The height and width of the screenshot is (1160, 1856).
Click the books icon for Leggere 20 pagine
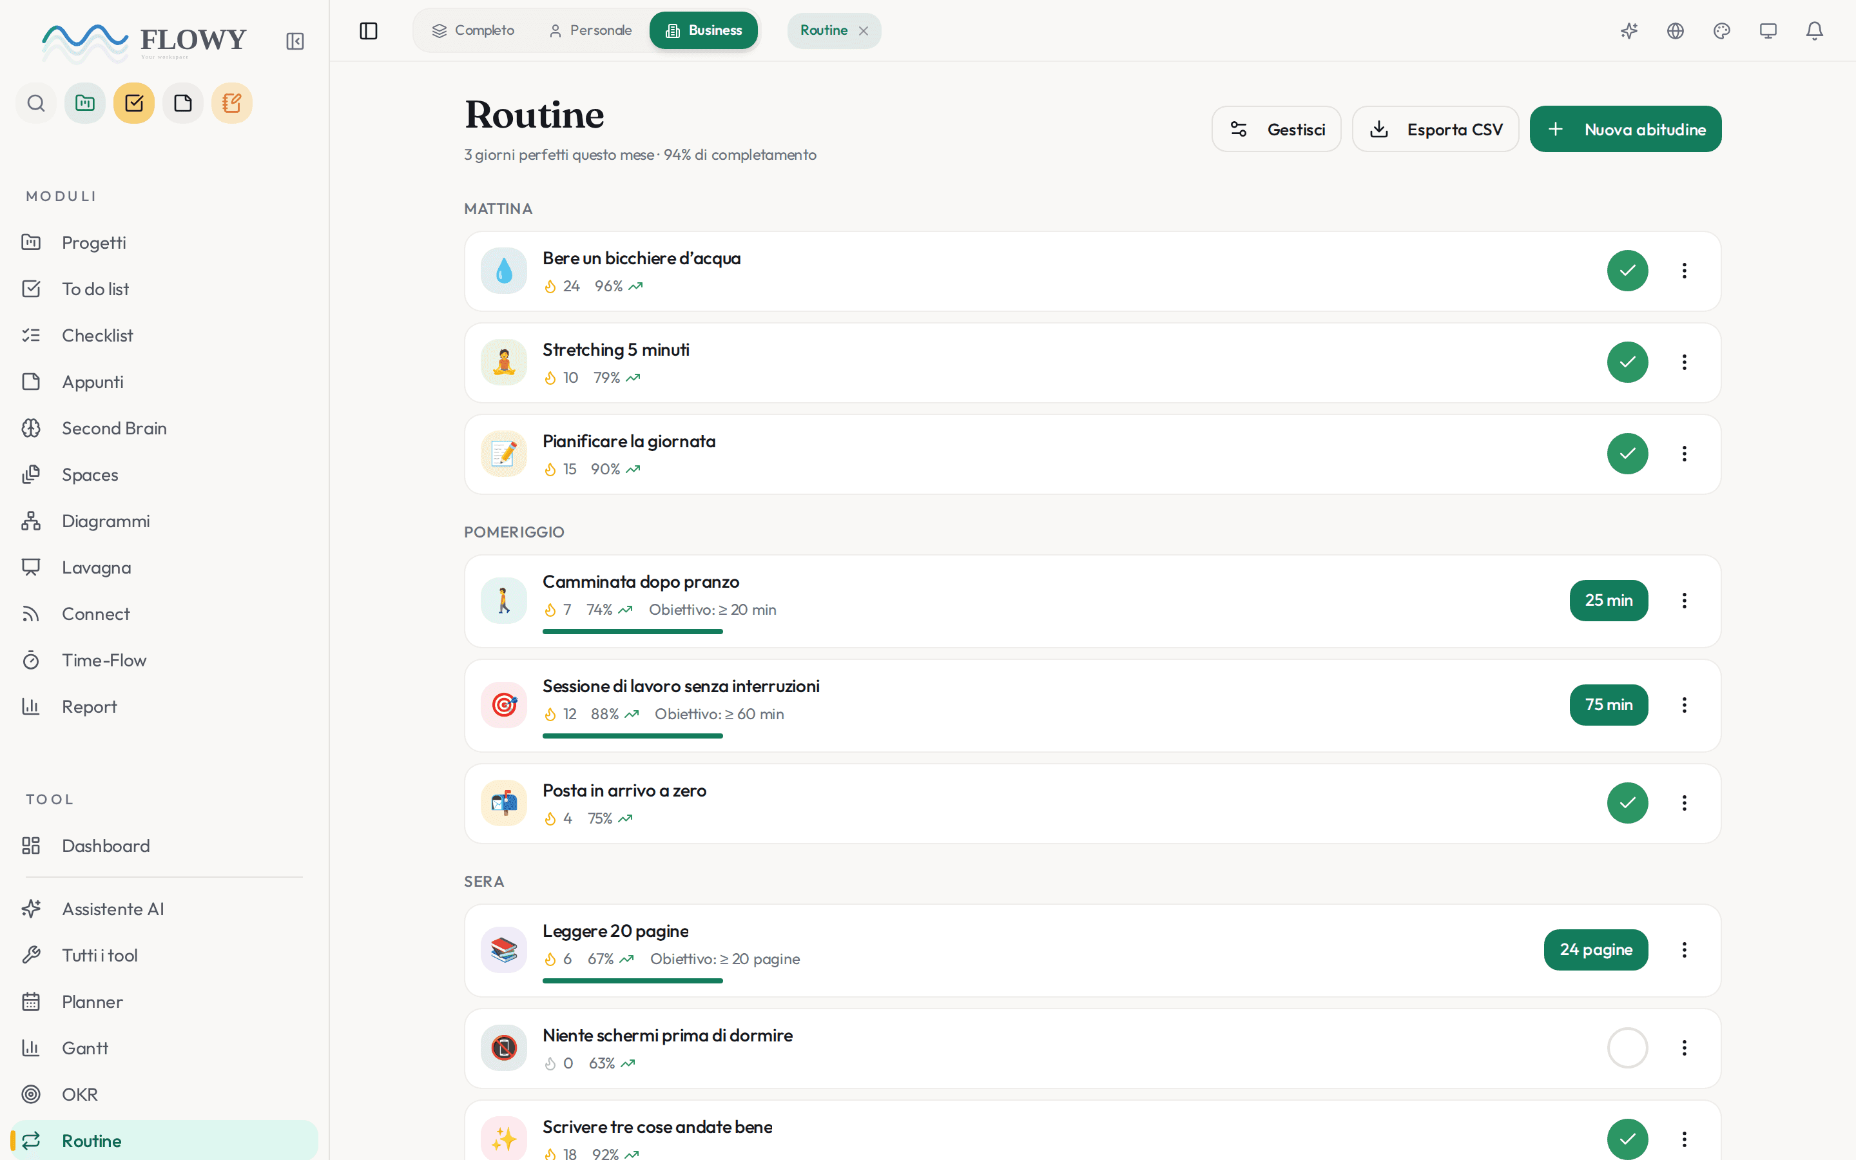tap(504, 950)
